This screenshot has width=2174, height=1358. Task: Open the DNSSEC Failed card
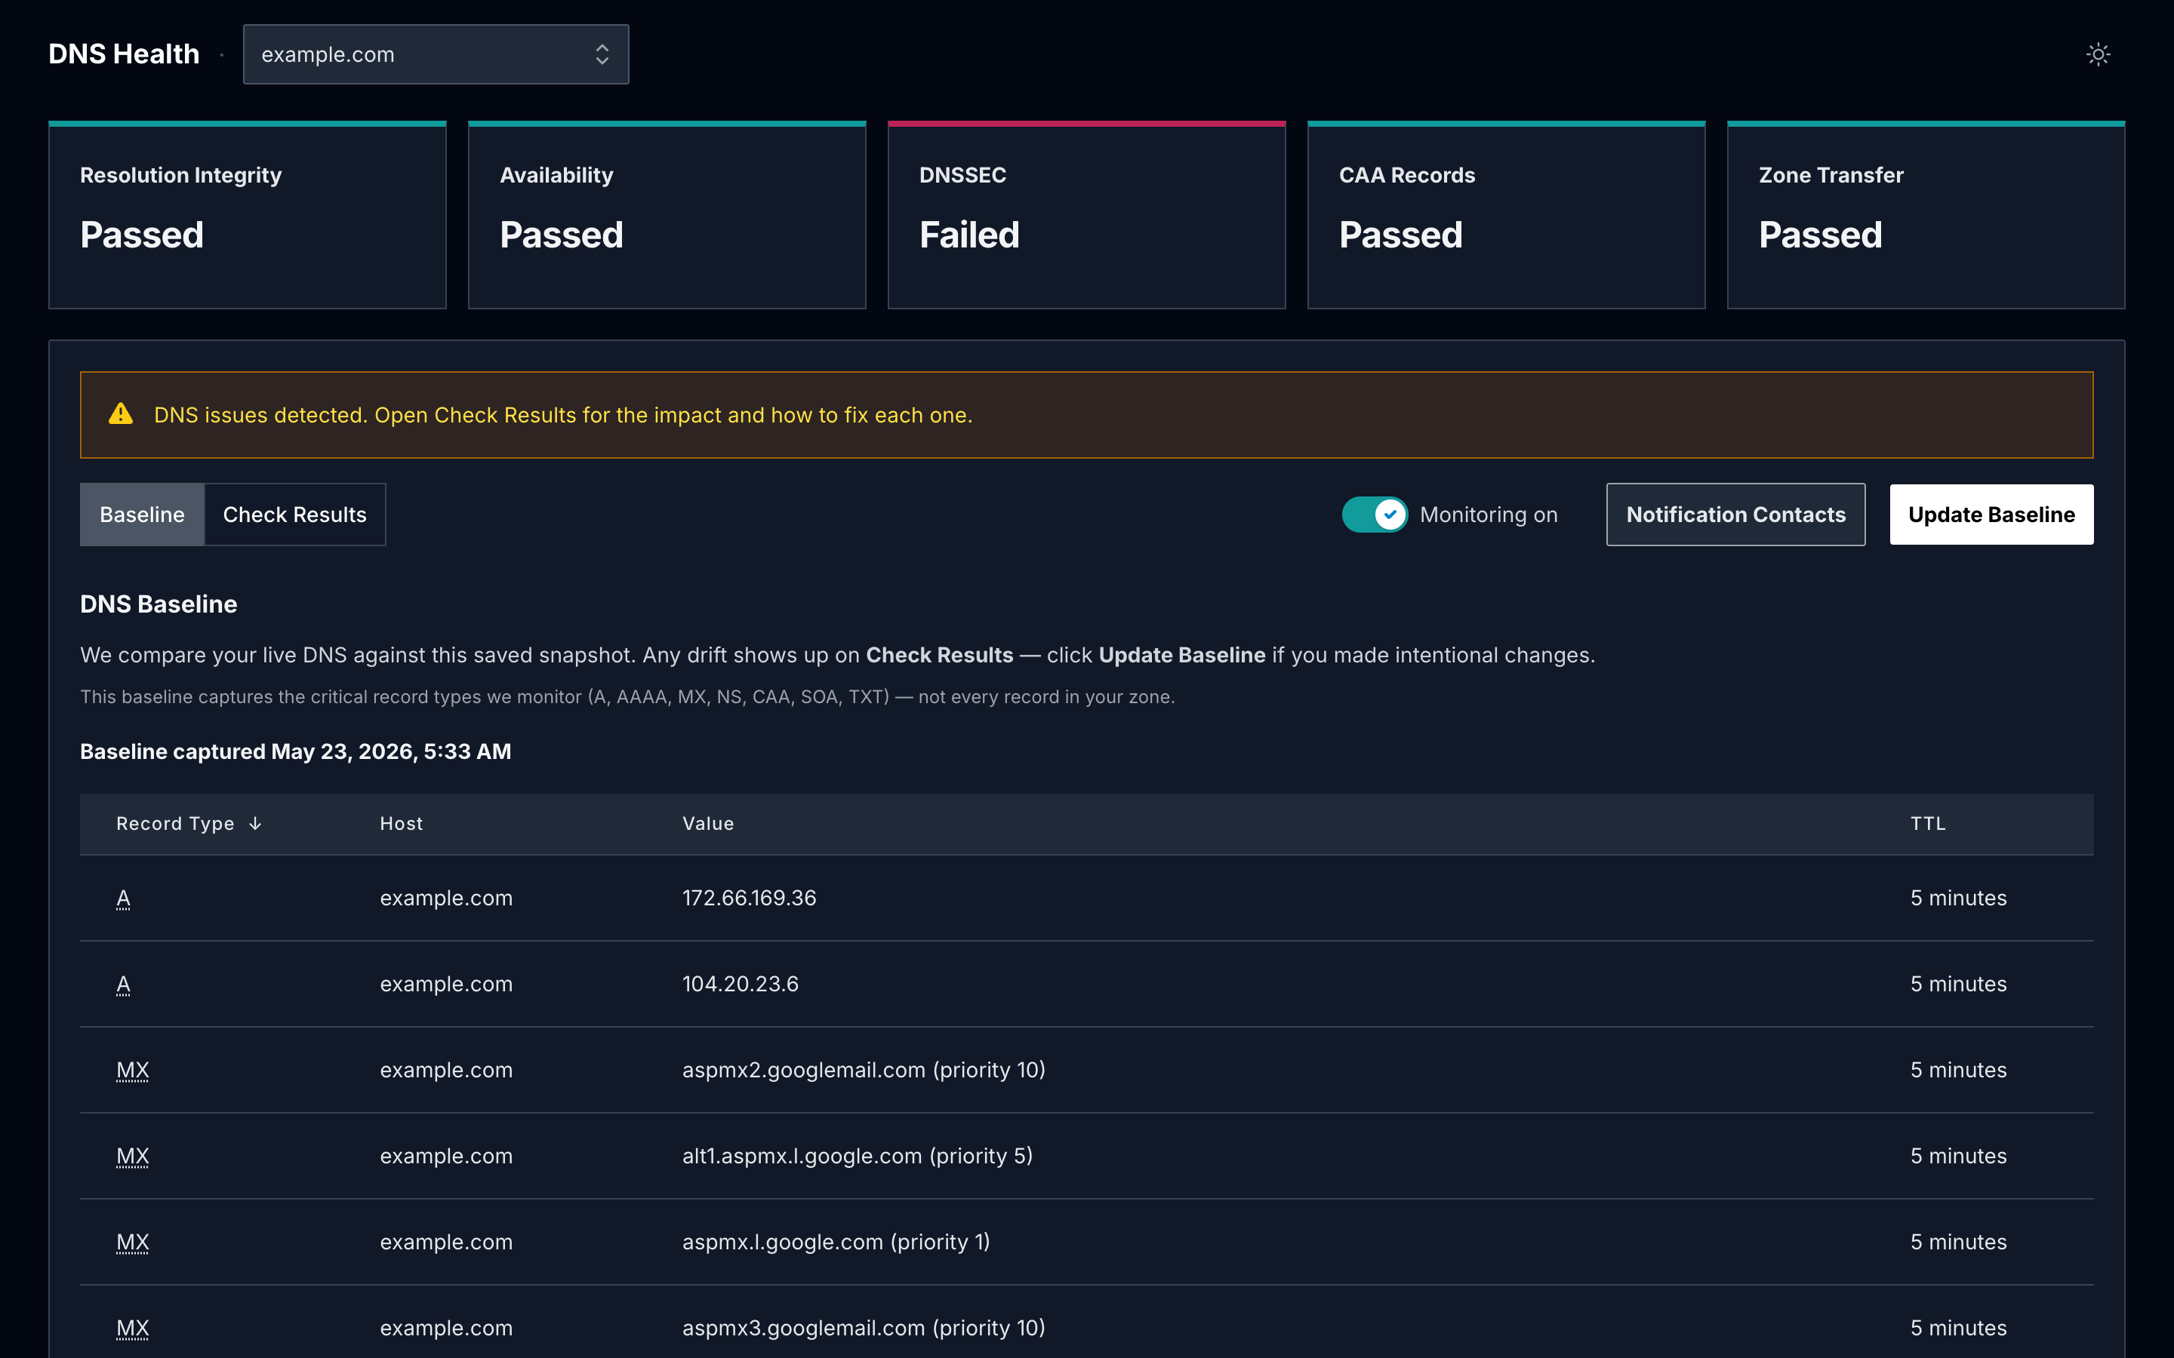coord(1086,216)
